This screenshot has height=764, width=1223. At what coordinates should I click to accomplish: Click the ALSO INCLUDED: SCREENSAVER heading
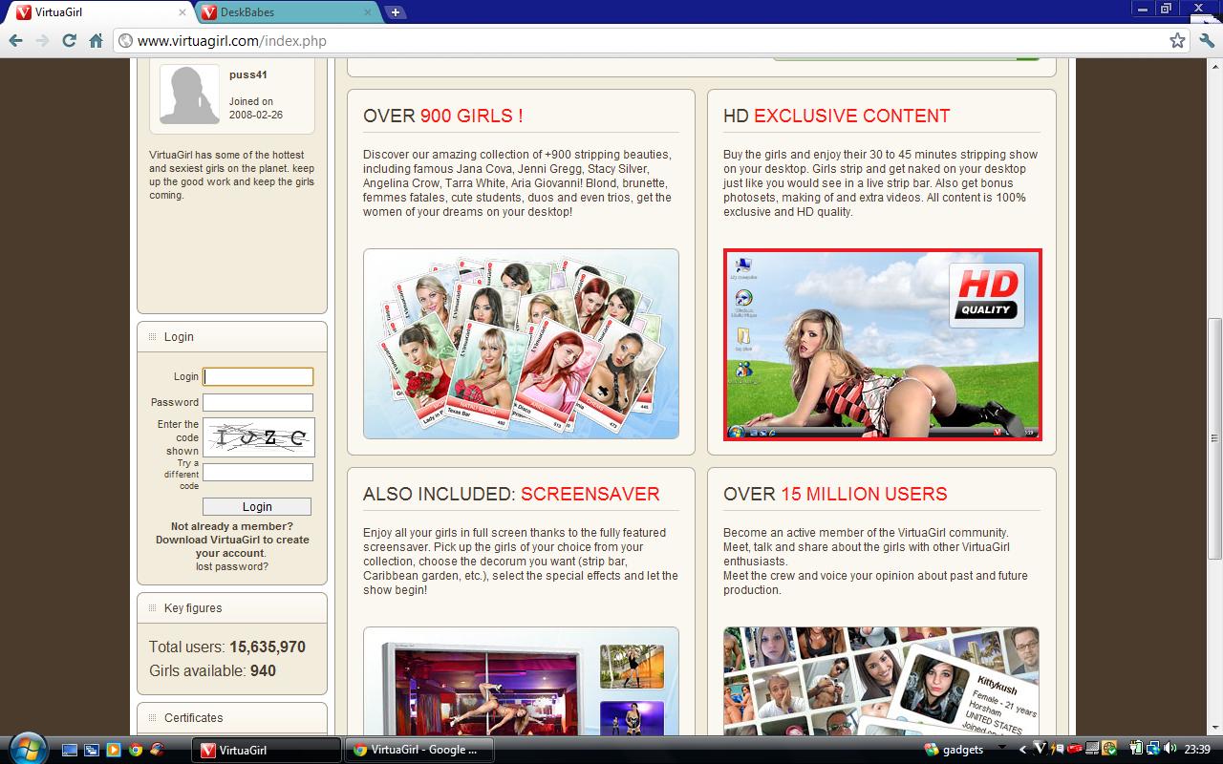511,494
